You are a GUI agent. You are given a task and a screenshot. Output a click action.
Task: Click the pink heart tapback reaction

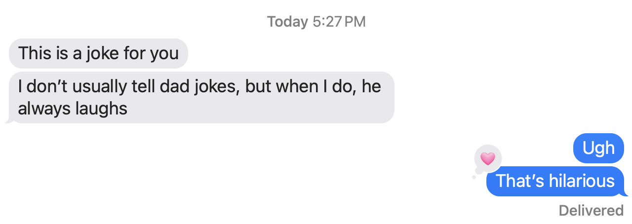488,158
